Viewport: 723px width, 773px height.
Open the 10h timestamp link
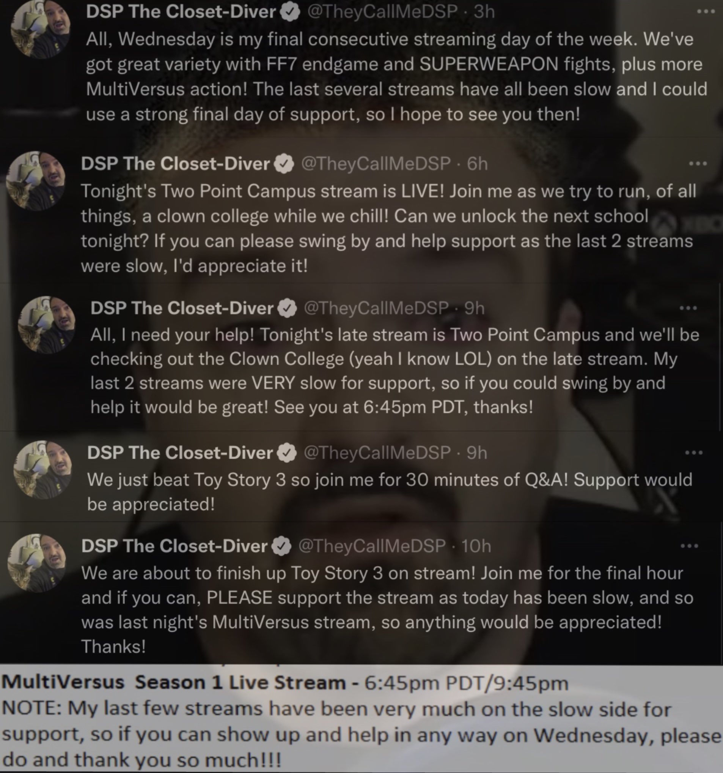point(476,546)
